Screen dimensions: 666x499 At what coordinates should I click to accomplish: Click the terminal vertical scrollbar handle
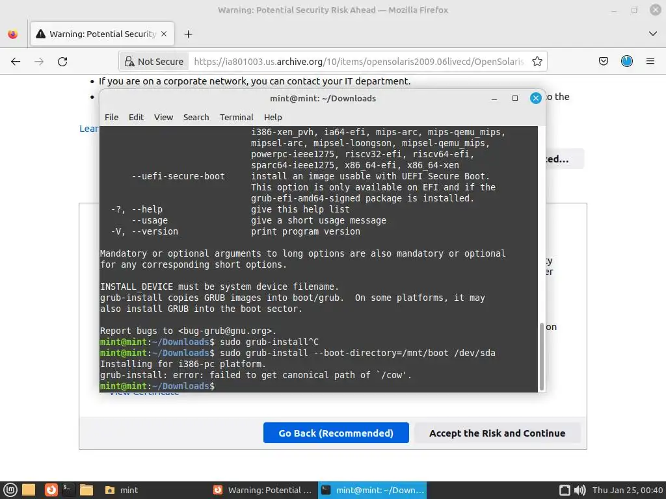coord(542,357)
